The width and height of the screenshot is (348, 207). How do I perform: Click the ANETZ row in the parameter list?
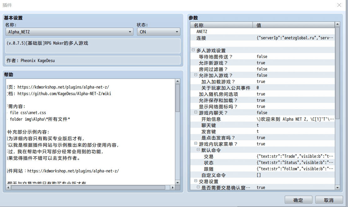(263, 31)
